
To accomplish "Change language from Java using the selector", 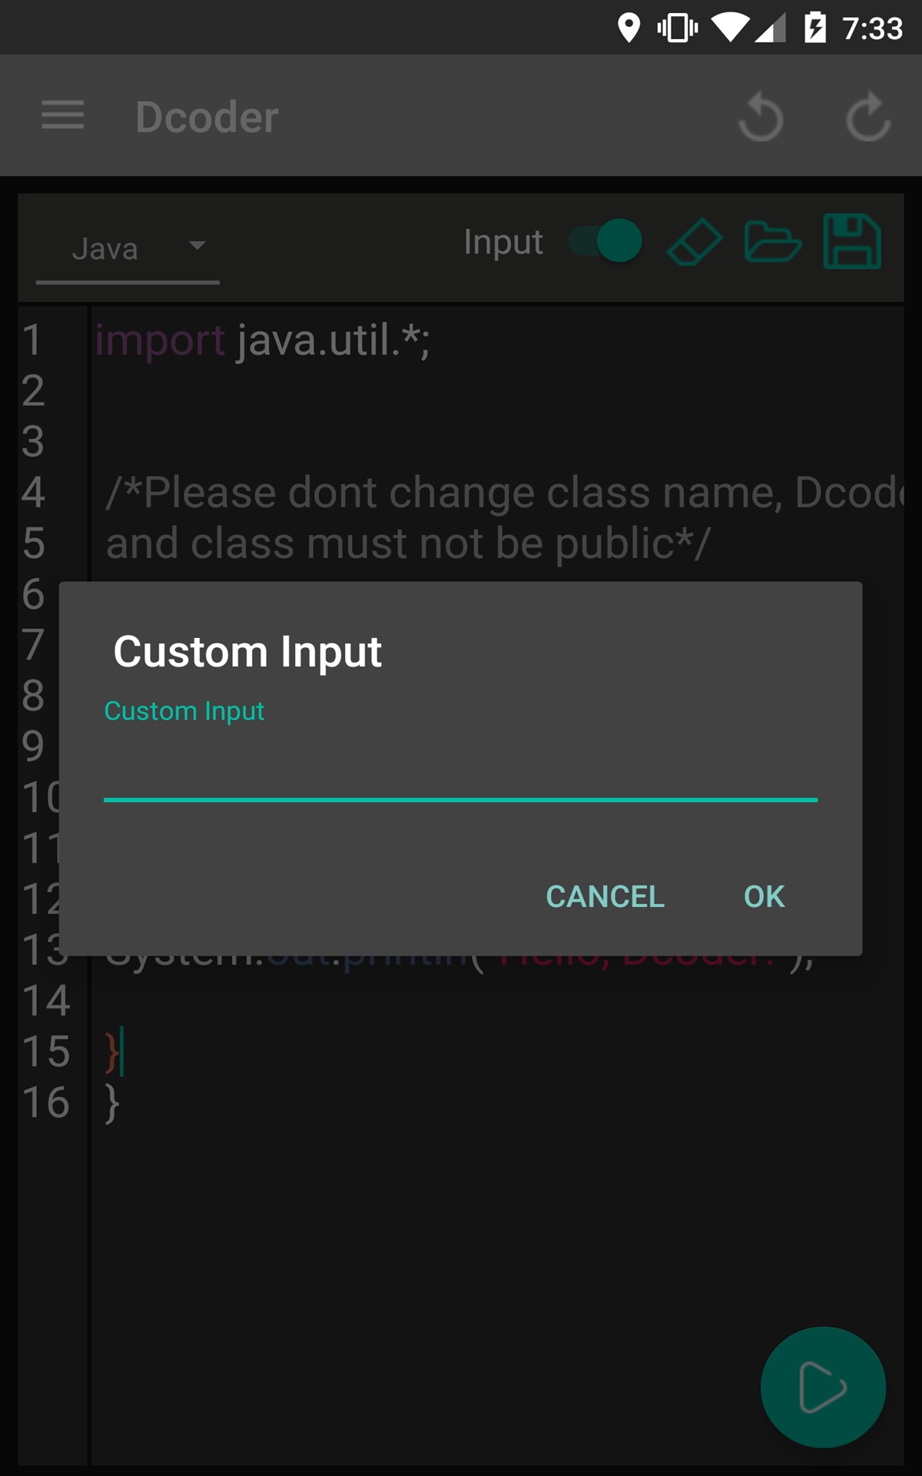I will pyautogui.click(x=127, y=248).
